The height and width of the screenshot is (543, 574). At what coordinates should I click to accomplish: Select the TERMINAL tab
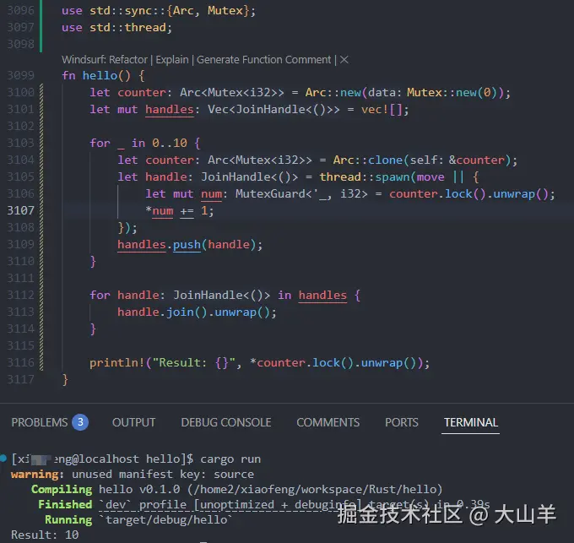(470, 422)
